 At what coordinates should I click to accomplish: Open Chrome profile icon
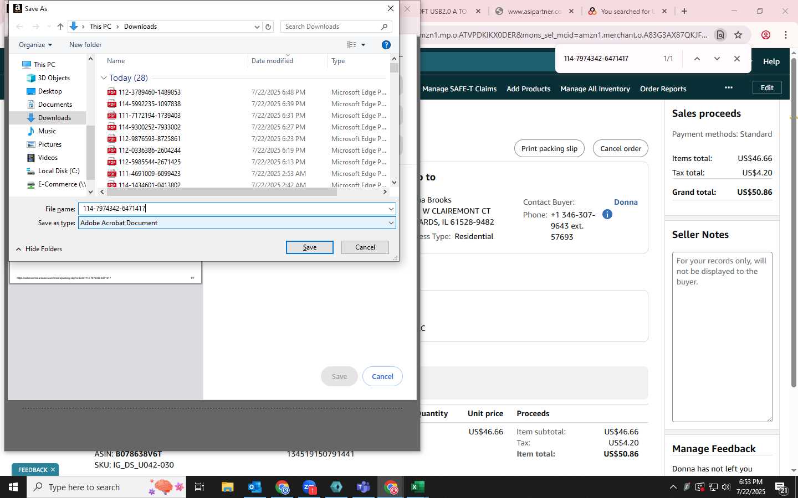tap(766, 35)
